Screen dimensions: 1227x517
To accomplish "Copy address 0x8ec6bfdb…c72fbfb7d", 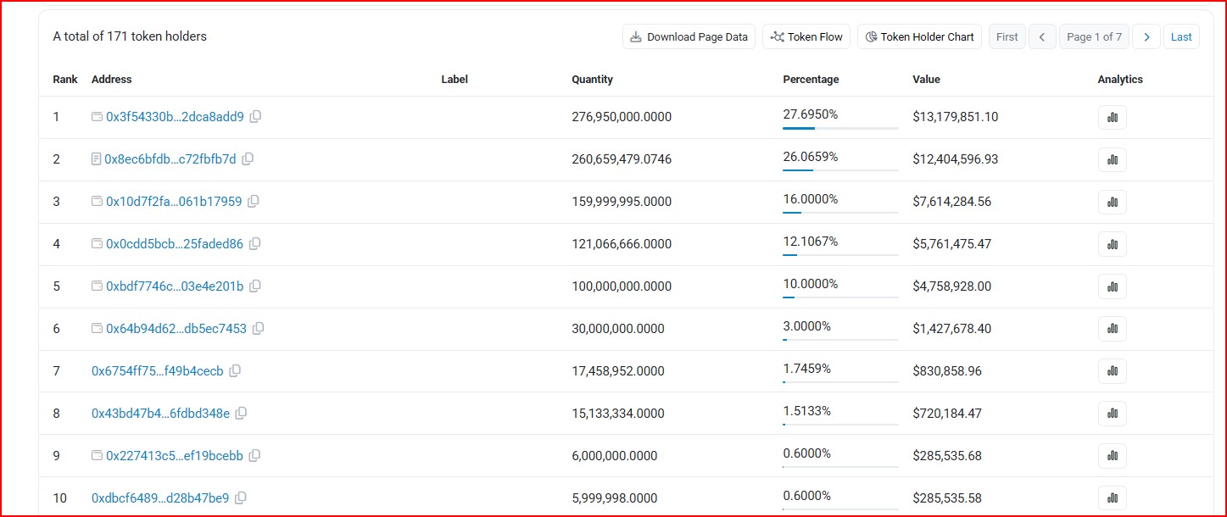I will tap(248, 159).
